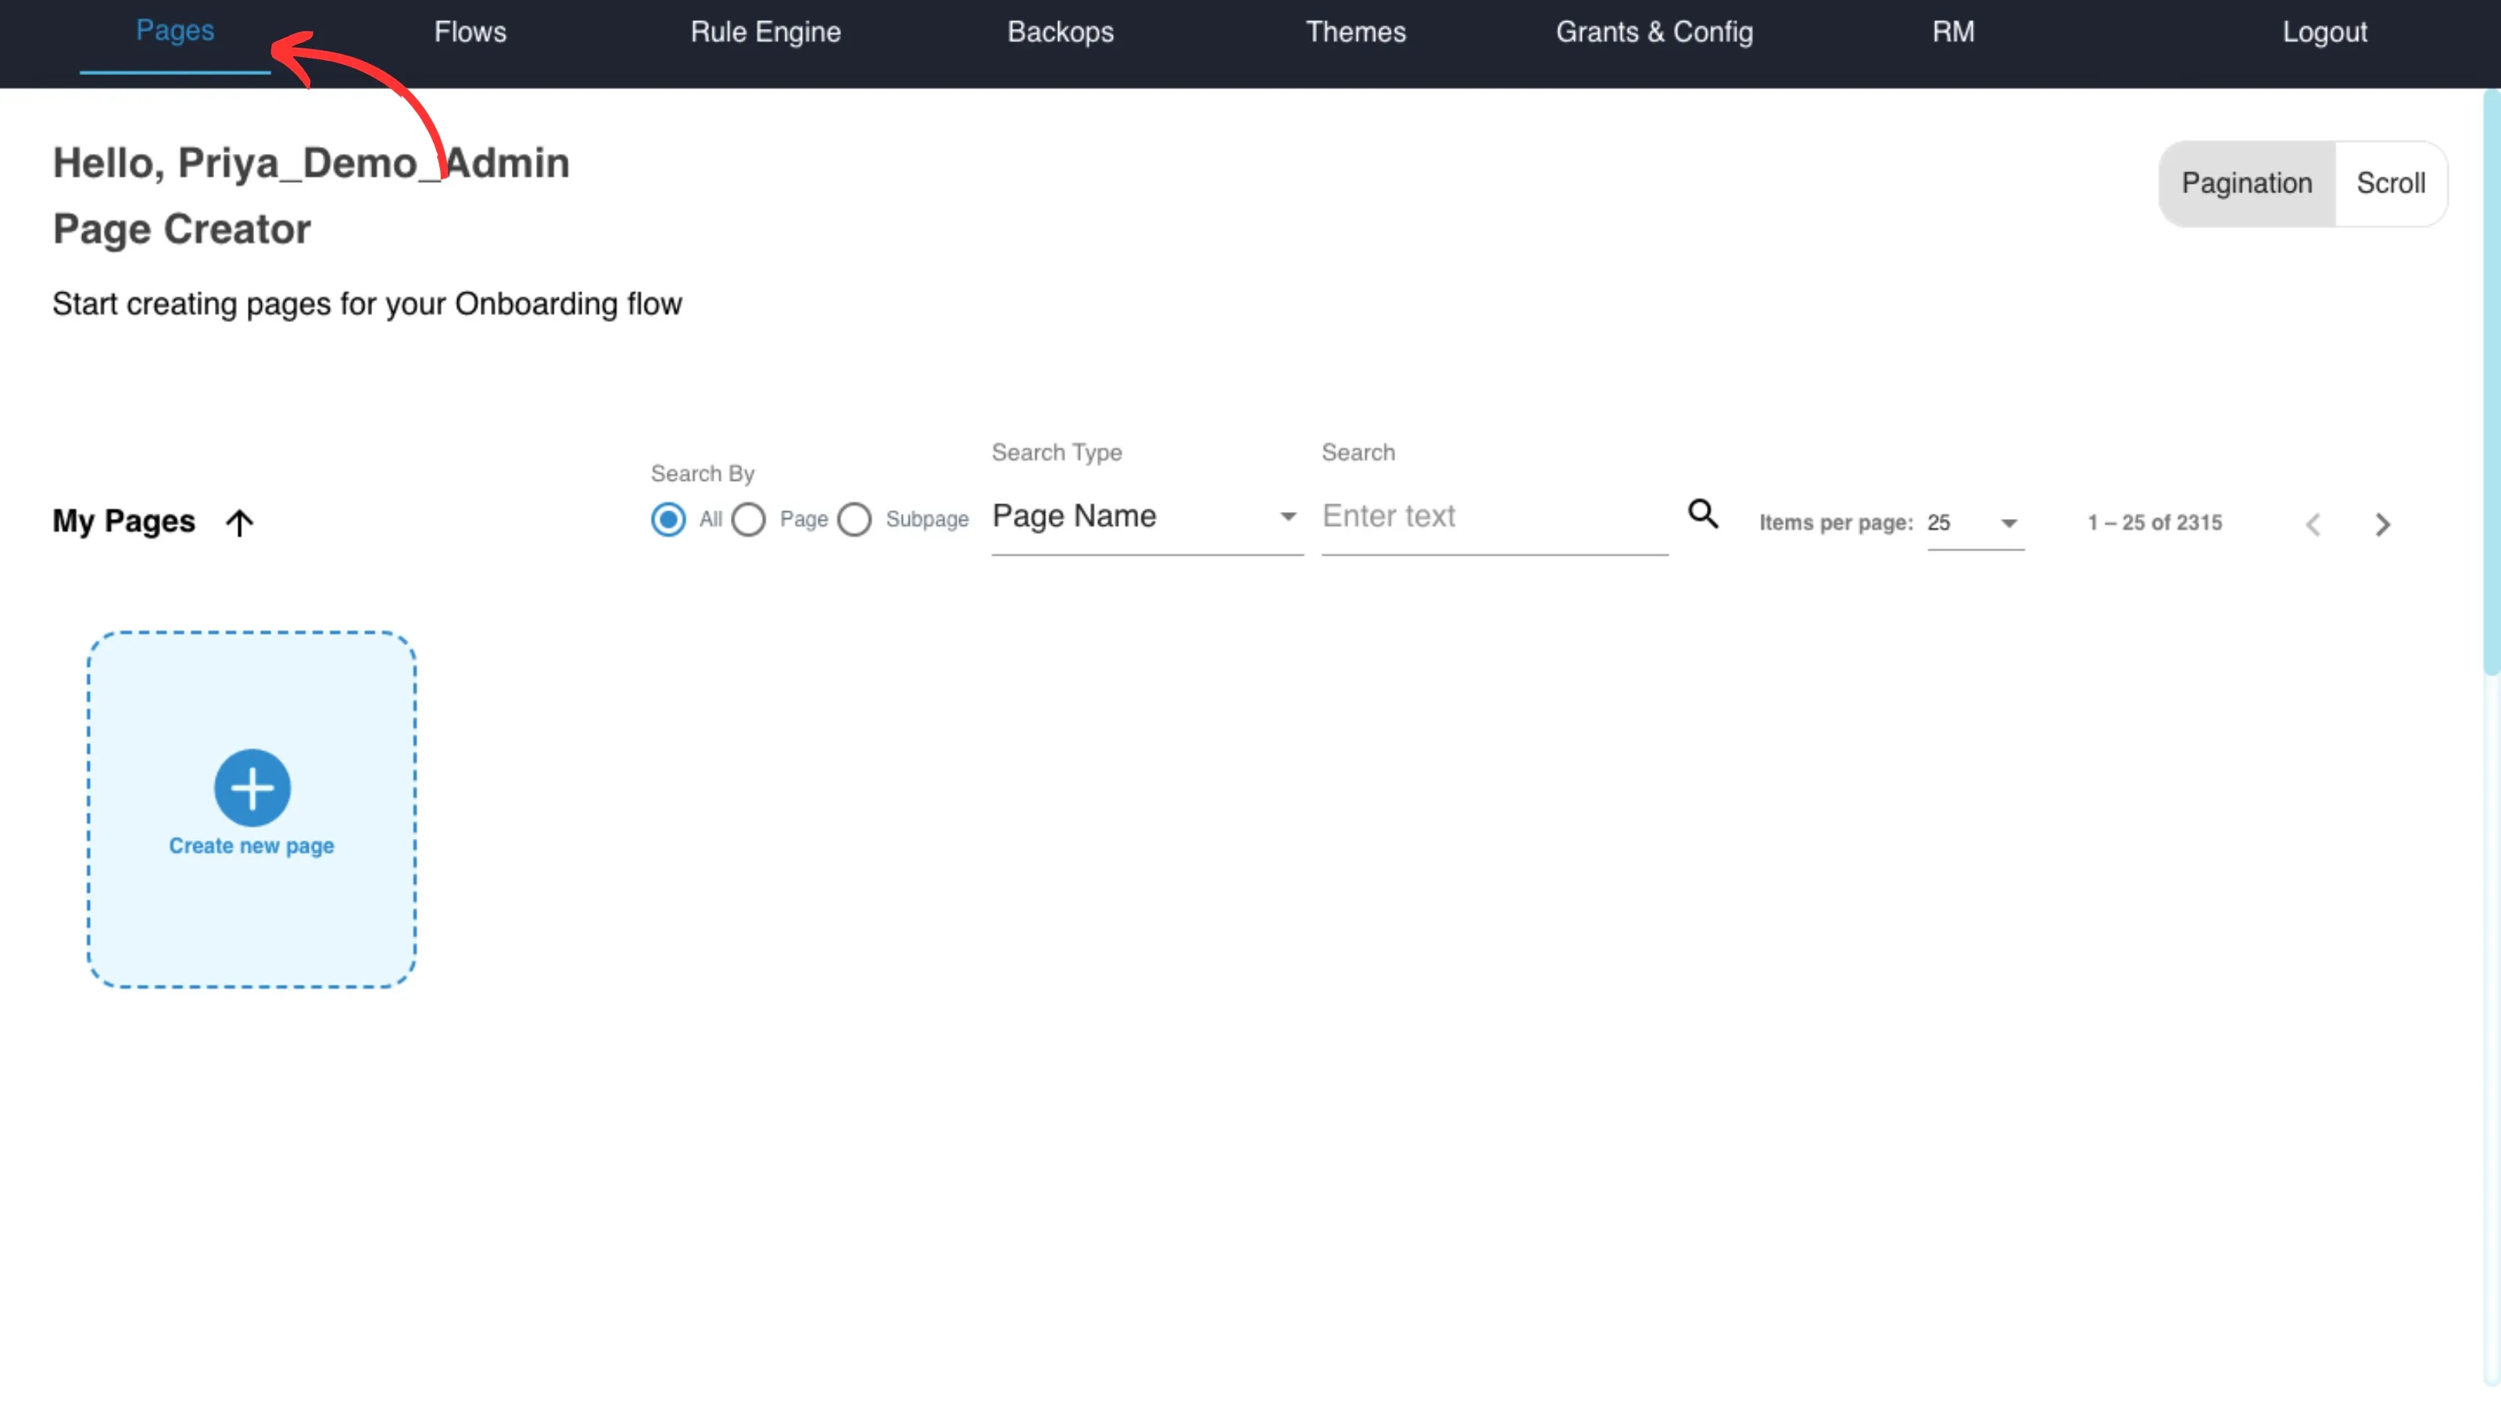Open the Themes tab
The height and width of the screenshot is (1425, 2501).
[1355, 32]
